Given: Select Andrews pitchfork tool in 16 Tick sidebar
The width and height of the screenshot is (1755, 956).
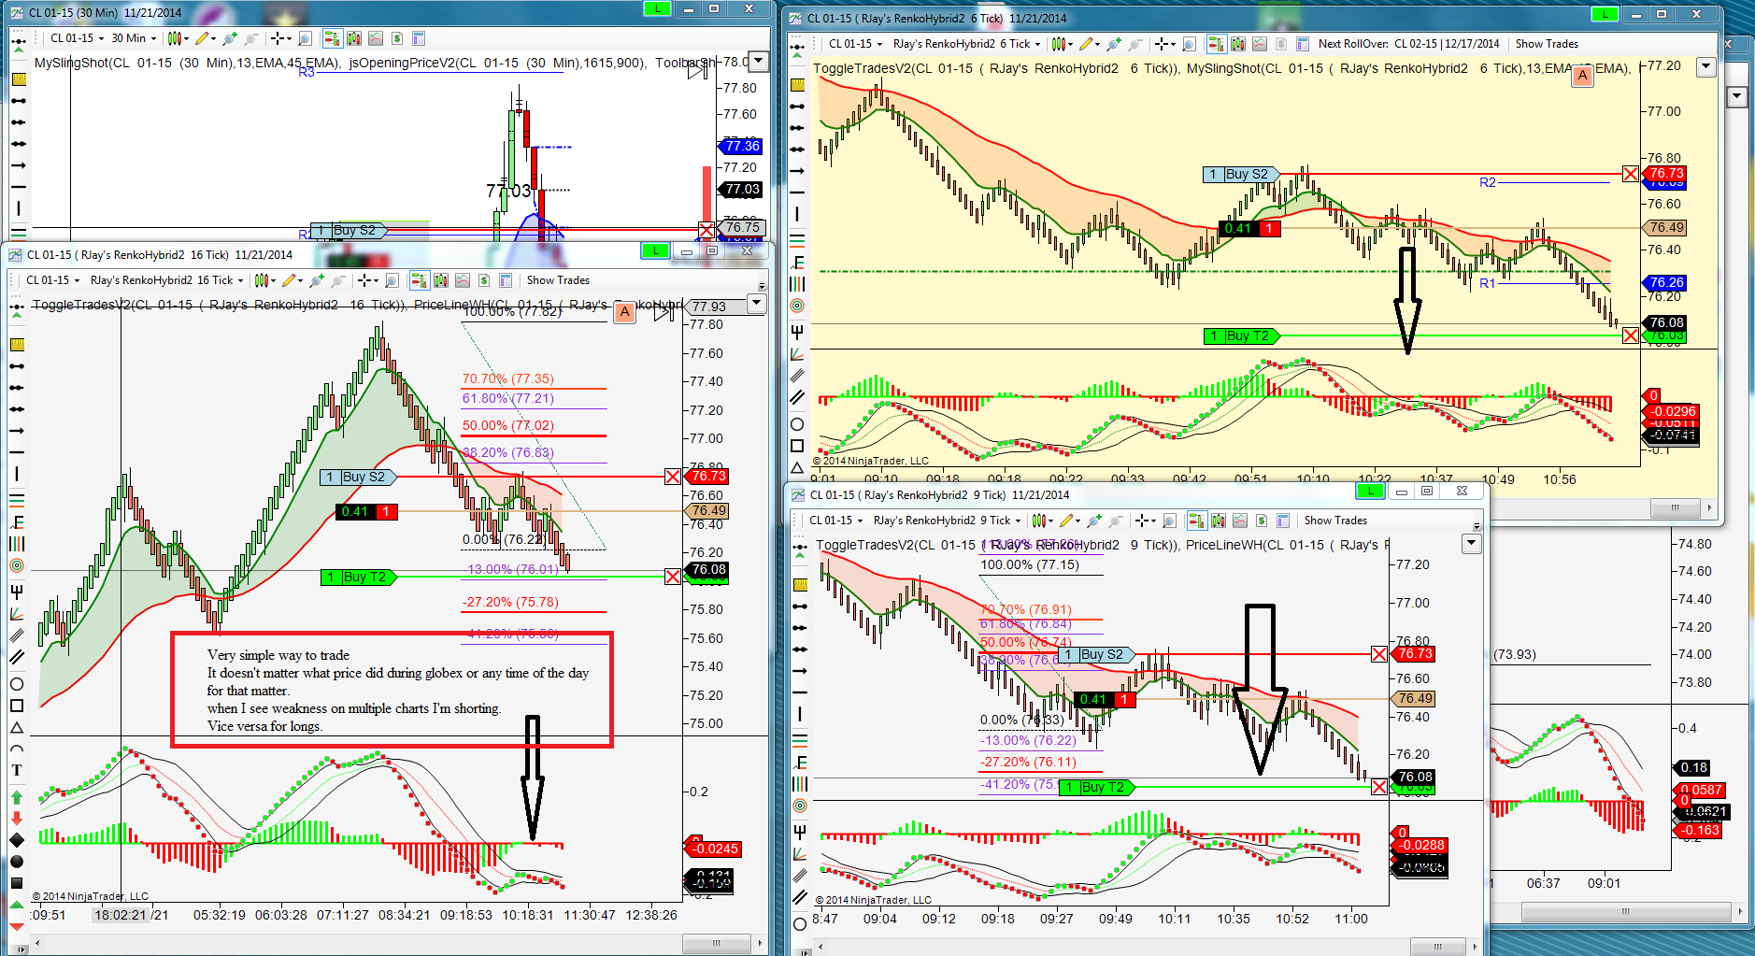Looking at the screenshot, I should 17,591.
